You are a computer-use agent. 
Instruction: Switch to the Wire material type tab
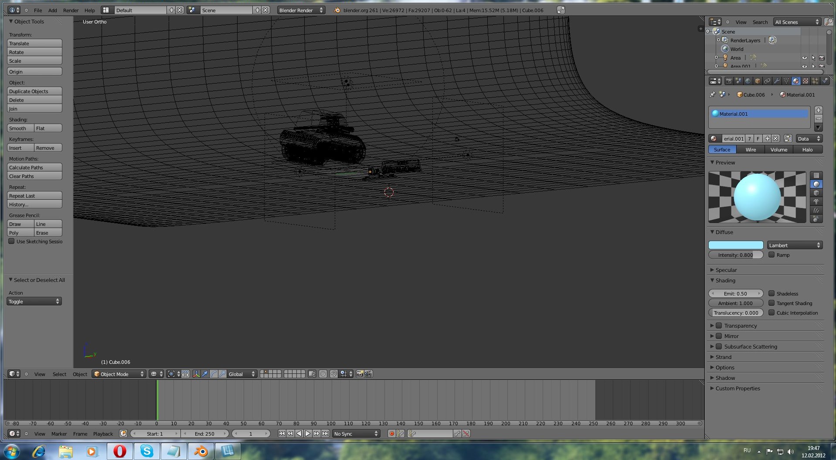click(x=751, y=150)
